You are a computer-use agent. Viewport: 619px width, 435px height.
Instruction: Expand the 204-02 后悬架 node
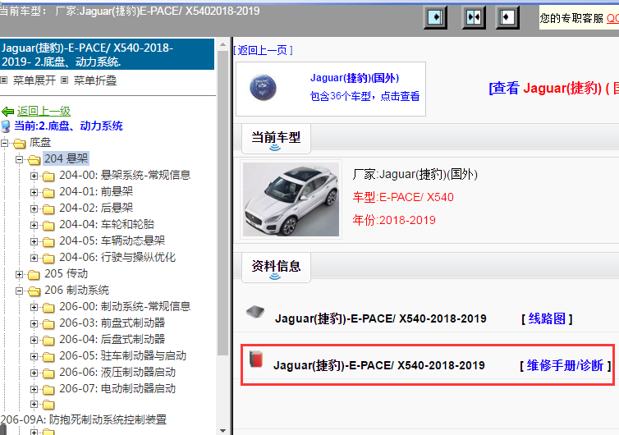pos(34,208)
